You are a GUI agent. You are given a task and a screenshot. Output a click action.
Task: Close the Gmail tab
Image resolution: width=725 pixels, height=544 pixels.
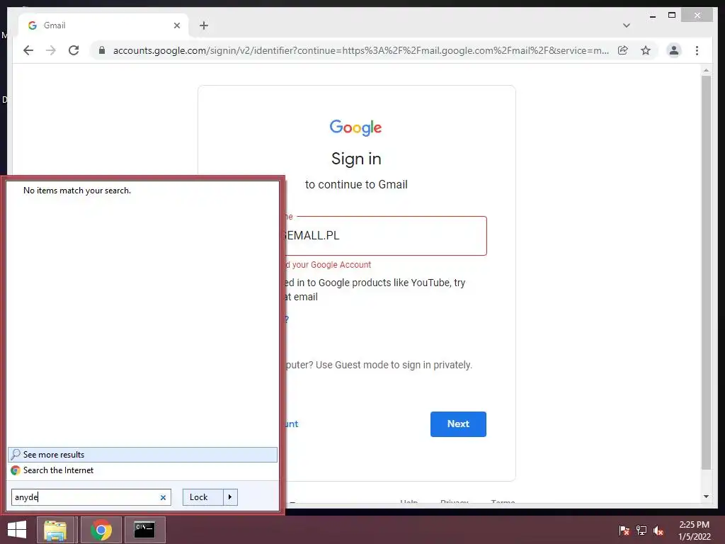tap(176, 25)
